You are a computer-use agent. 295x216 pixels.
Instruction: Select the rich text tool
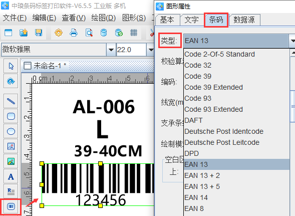(11, 191)
